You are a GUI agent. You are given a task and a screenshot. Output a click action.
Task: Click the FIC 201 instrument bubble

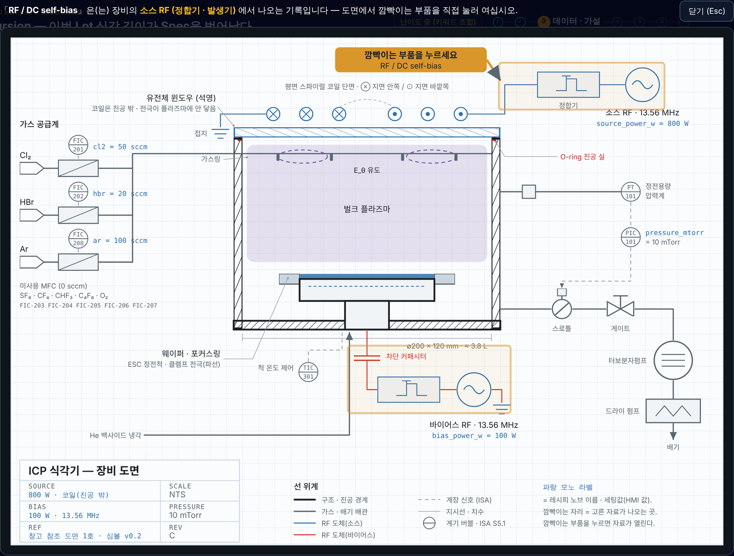pyautogui.click(x=78, y=145)
